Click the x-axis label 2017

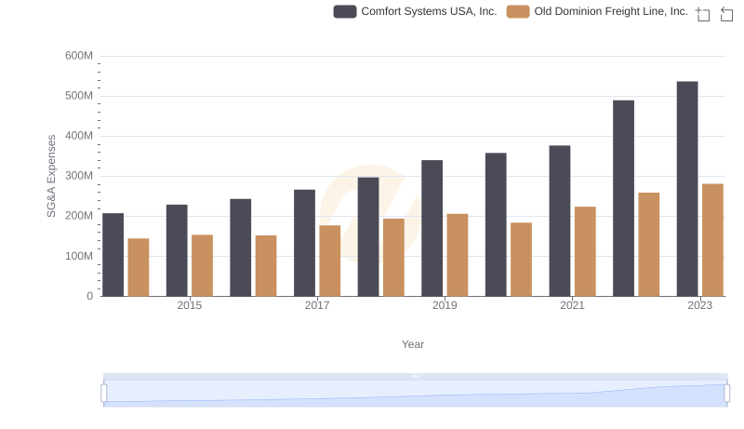317,305
